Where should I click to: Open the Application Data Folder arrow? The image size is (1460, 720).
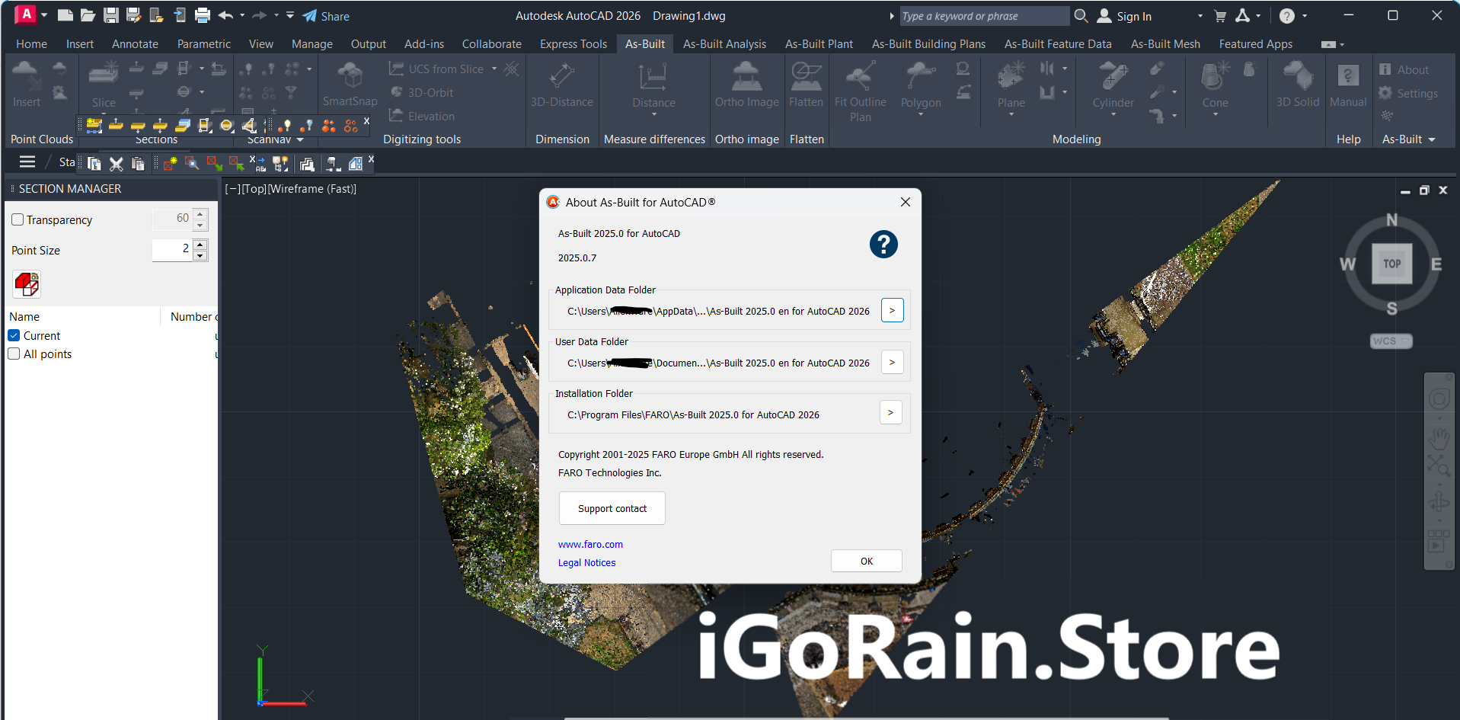(x=892, y=310)
